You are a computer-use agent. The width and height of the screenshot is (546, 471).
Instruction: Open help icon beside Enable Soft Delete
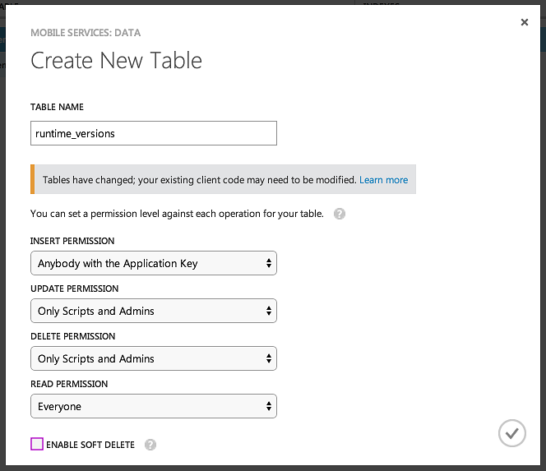point(150,445)
